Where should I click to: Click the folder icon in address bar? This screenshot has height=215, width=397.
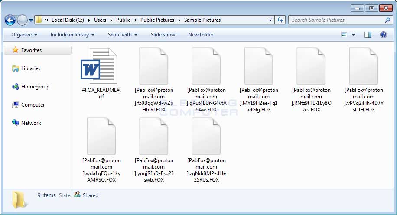39,20
